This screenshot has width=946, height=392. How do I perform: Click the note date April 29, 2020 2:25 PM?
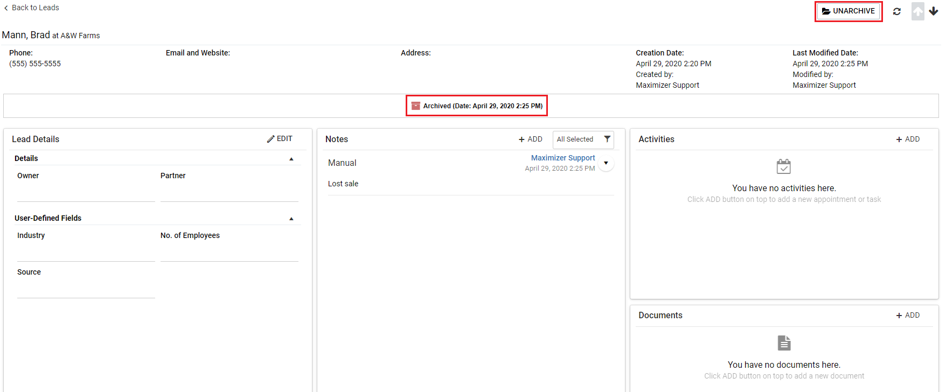560,169
